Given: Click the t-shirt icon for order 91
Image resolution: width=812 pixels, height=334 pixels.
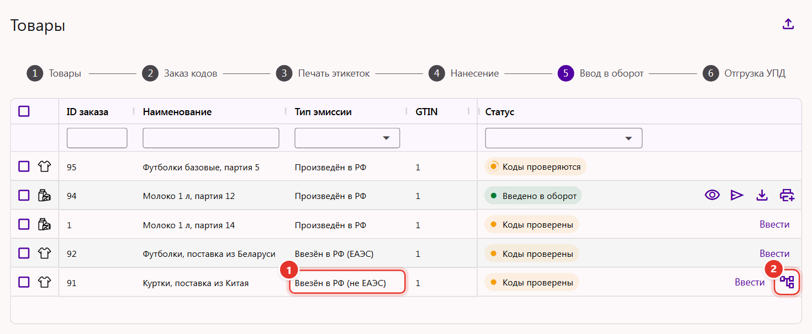Looking at the screenshot, I should click(x=44, y=283).
